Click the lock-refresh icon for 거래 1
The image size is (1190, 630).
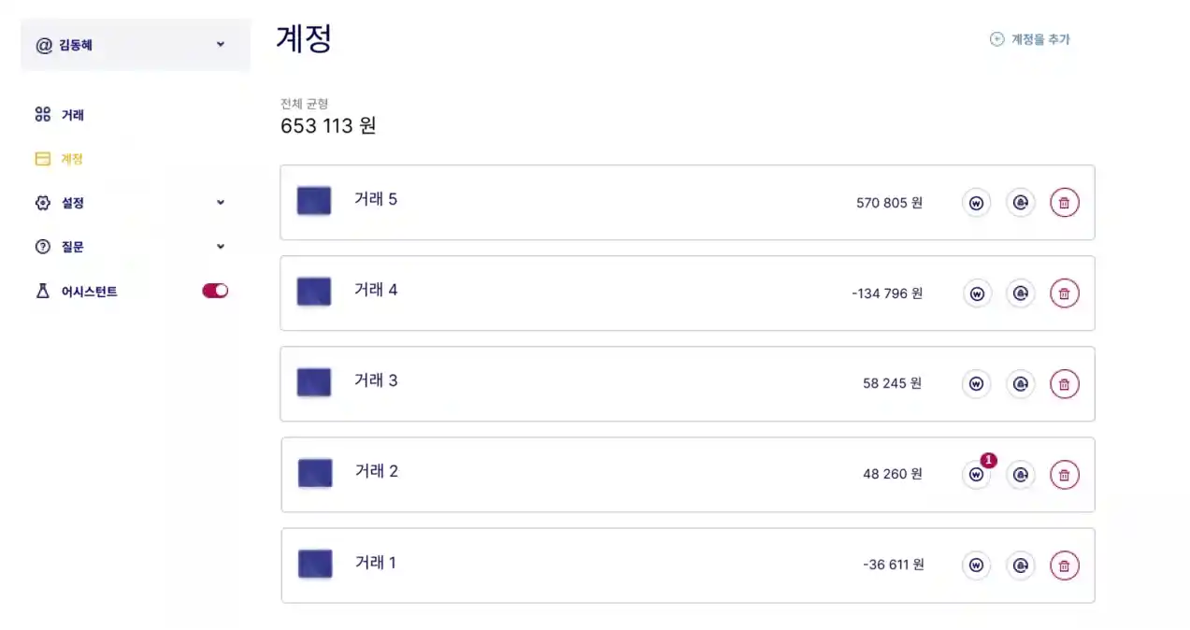point(1020,566)
